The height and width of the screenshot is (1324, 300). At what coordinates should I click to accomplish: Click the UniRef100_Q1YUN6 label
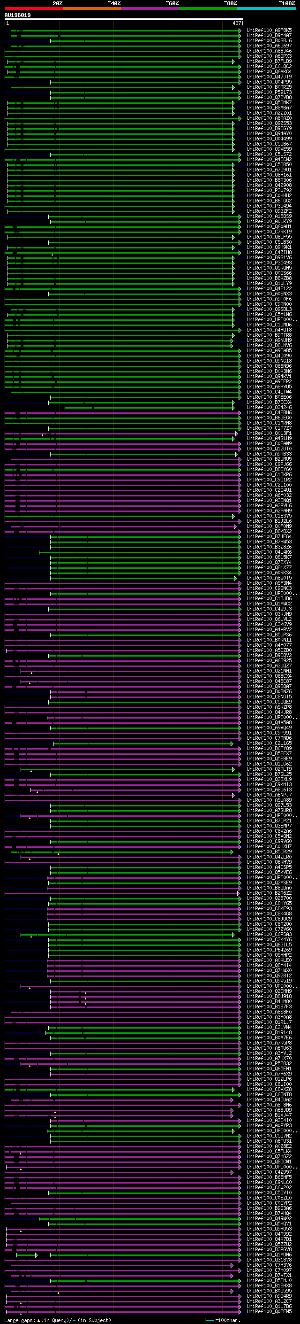click(269, 1254)
